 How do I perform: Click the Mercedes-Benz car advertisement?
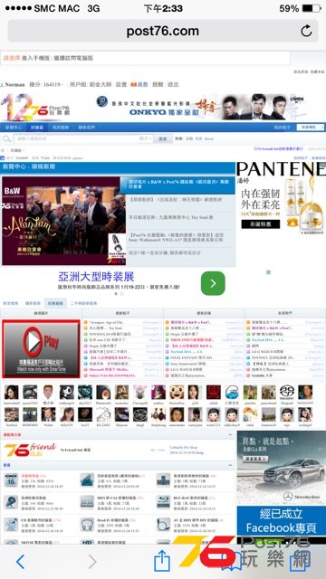[282, 467]
